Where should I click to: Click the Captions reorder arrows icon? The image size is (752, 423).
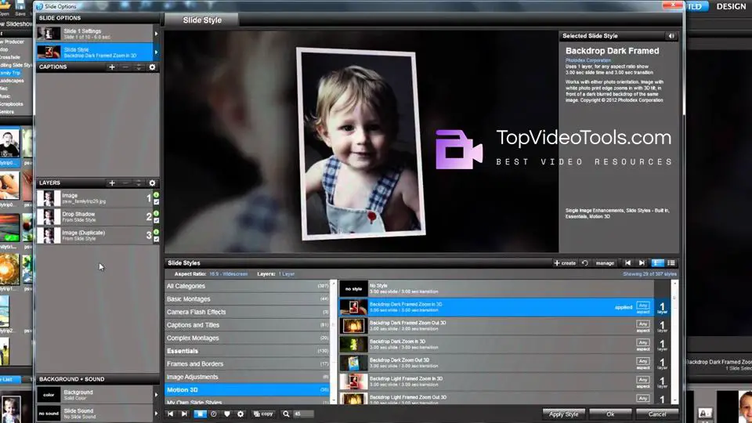click(x=139, y=67)
